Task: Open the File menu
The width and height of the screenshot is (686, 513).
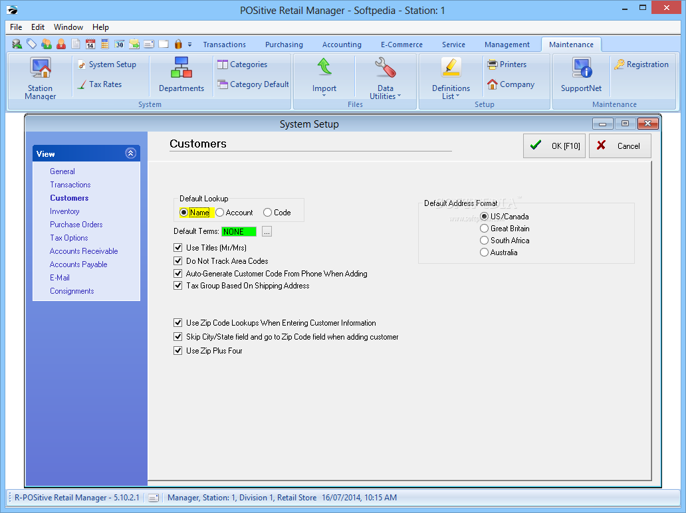Action: [x=16, y=27]
